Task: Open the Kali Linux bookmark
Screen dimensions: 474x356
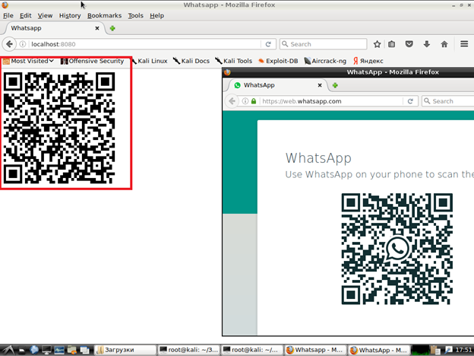Action: pos(149,61)
